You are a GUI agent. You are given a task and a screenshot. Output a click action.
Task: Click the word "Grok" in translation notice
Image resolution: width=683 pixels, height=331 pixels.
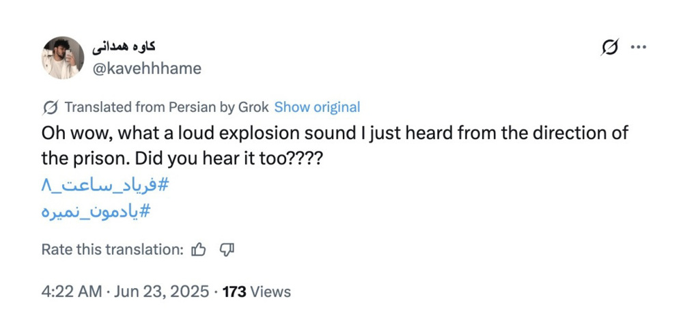pyautogui.click(x=253, y=107)
